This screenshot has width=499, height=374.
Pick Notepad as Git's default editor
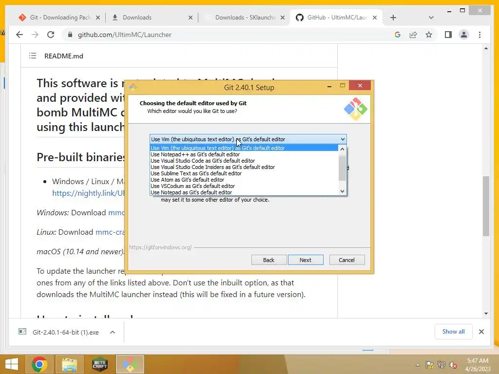point(244,192)
